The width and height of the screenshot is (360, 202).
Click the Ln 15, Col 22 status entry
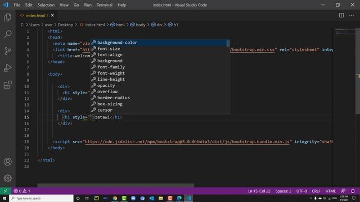tap(259, 191)
